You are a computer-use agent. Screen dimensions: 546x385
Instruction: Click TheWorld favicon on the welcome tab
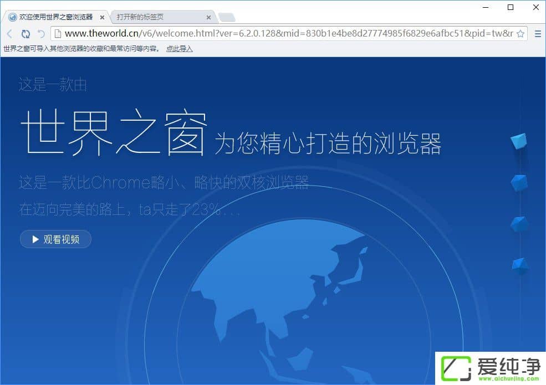point(12,17)
